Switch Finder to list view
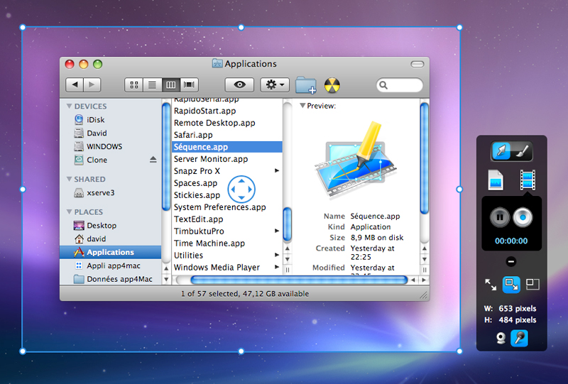Viewport: 568px width, 384px height. pyautogui.click(x=152, y=84)
